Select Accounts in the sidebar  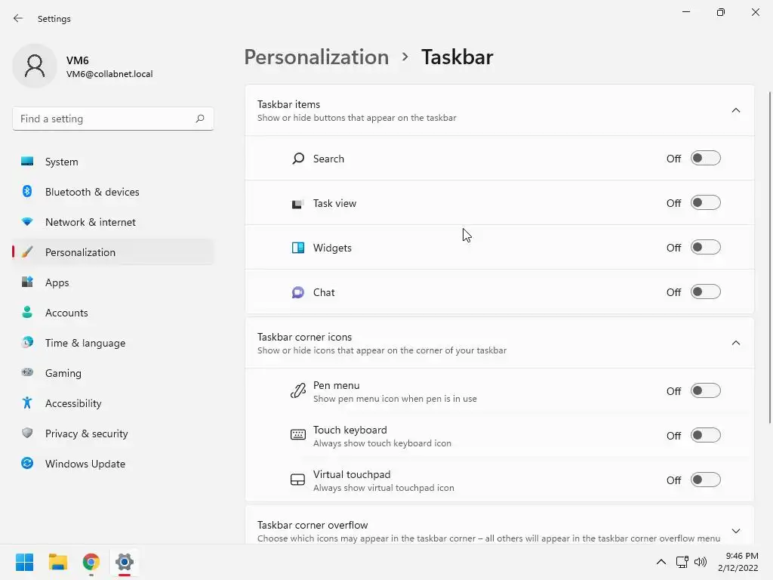click(113, 312)
